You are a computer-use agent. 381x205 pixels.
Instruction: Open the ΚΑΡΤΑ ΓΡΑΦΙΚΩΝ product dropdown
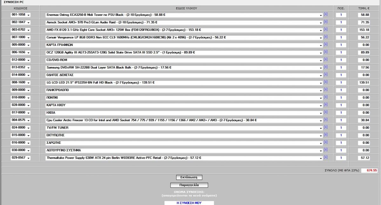pos(184,45)
